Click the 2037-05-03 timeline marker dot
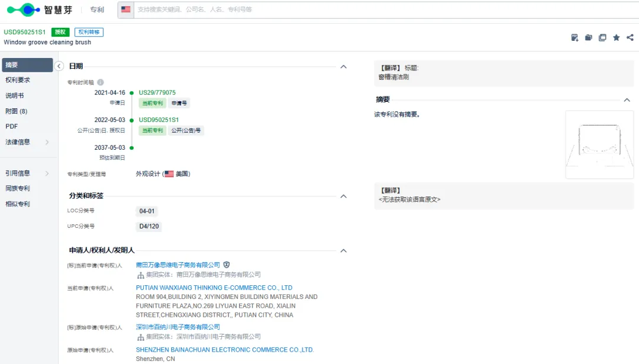Screen dimensions: 639x364 click(x=131, y=147)
